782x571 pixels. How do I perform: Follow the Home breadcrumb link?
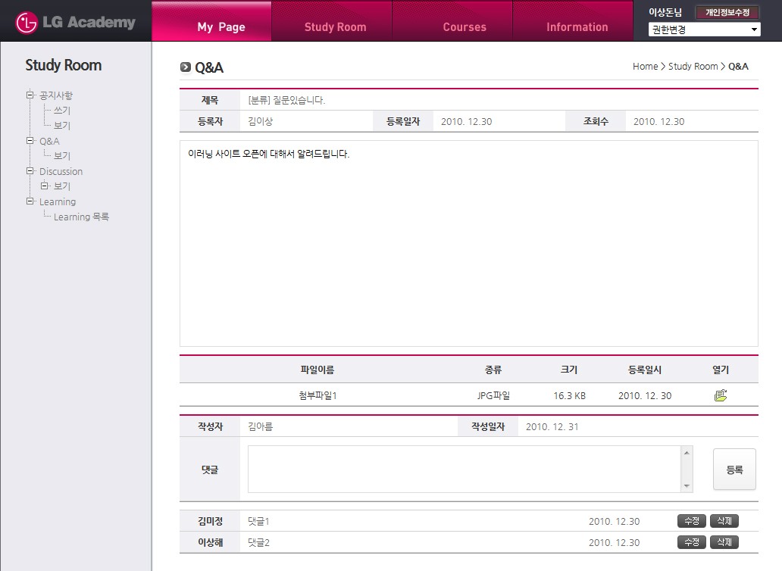click(x=645, y=67)
